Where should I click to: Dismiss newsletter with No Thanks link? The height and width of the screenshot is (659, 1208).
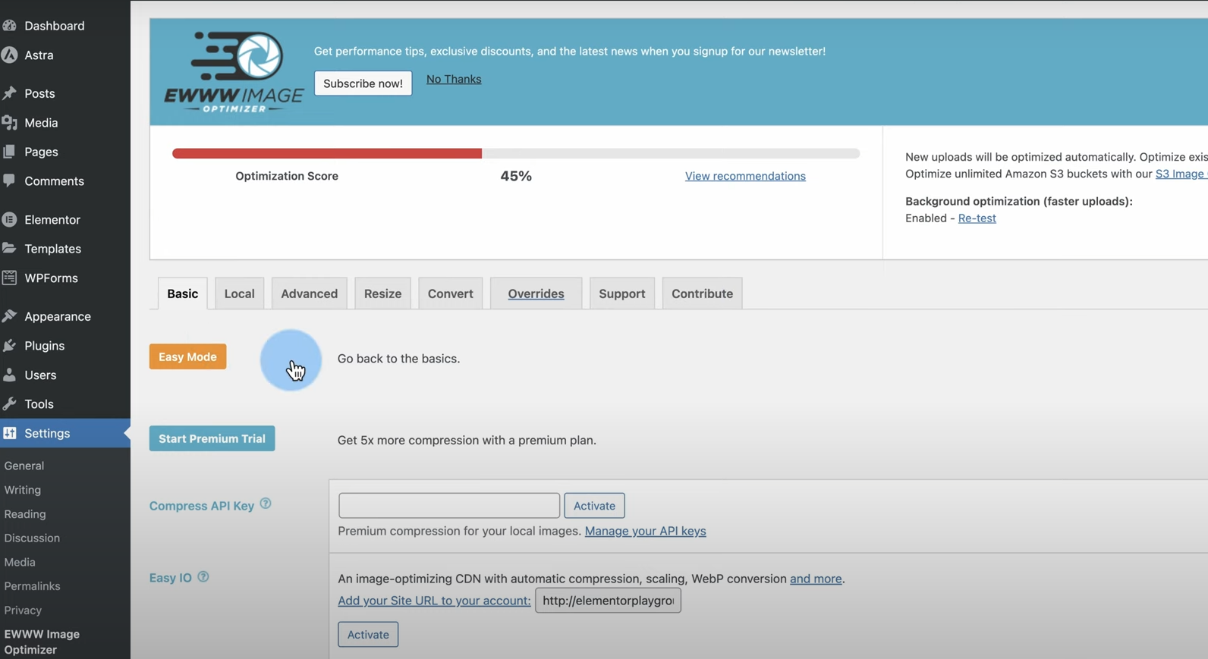click(x=453, y=79)
